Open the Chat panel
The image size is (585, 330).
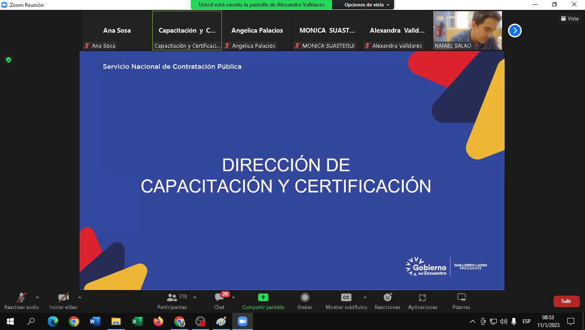point(219,301)
